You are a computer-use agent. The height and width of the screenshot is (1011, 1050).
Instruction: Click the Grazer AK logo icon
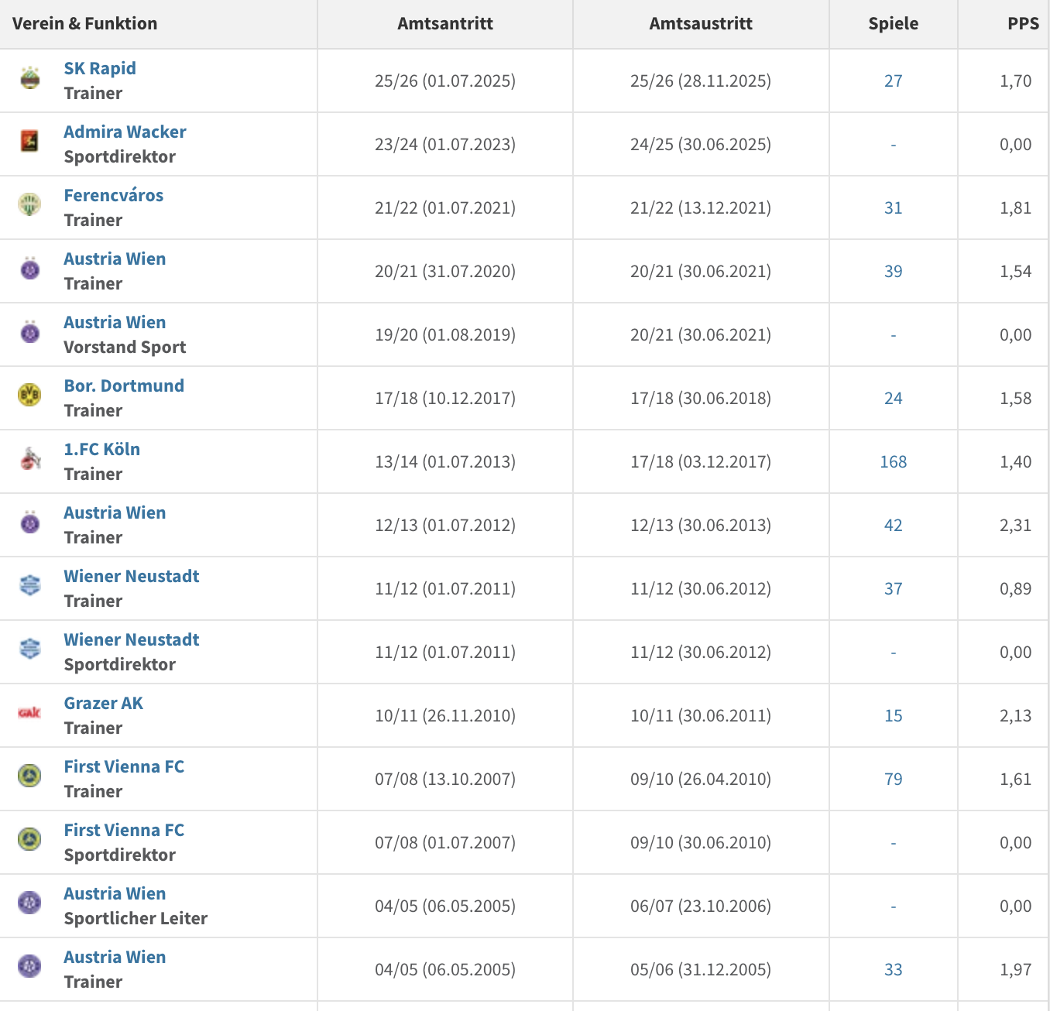[x=30, y=712]
